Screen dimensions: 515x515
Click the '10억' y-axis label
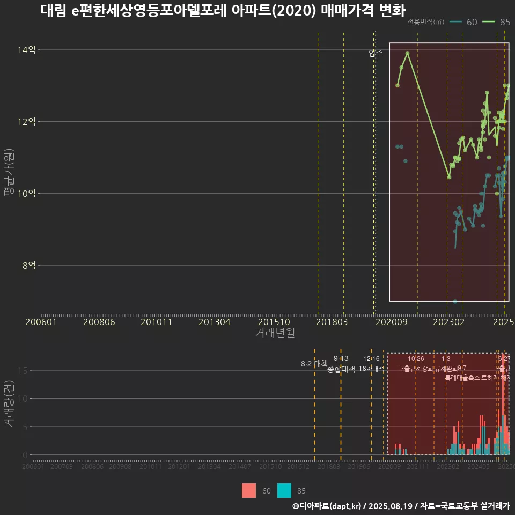[27, 194]
